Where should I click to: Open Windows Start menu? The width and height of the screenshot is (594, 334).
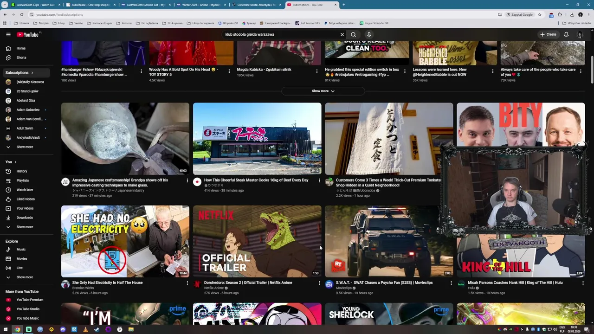click(6, 329)
